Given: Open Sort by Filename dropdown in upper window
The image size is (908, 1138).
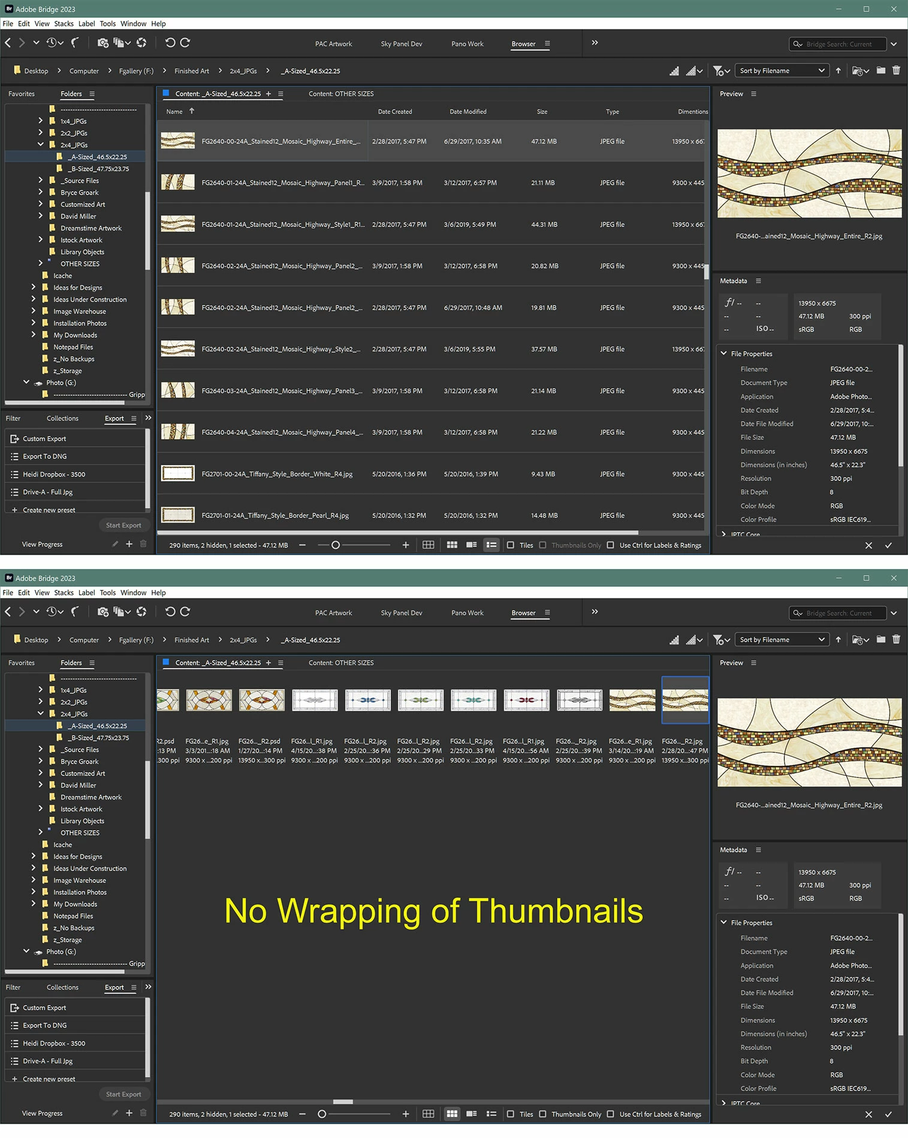Looking at the screenshot, I should click(782, 71).
